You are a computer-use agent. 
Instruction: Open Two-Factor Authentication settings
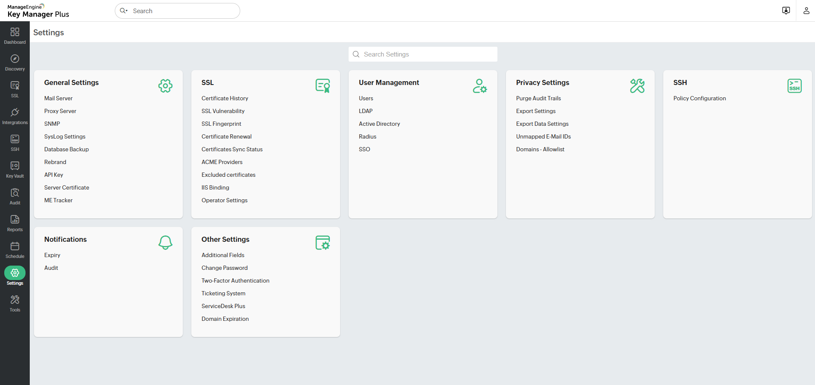pos(235,280)
